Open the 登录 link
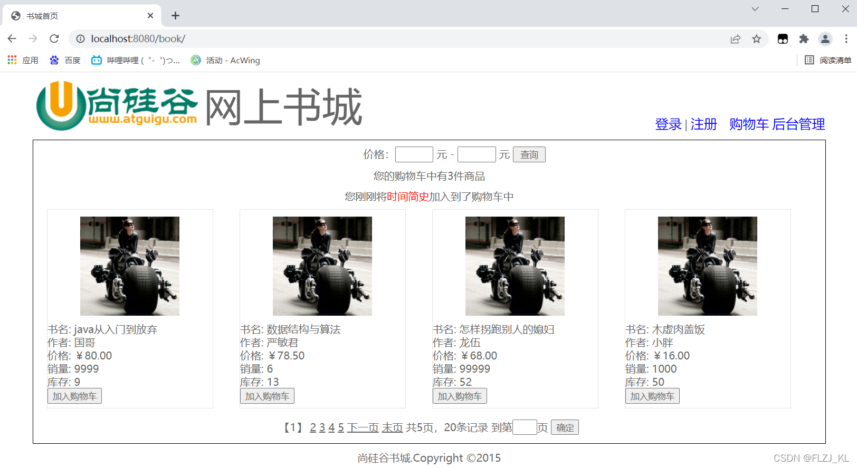The image size is (857, 468). pos(668,124)
